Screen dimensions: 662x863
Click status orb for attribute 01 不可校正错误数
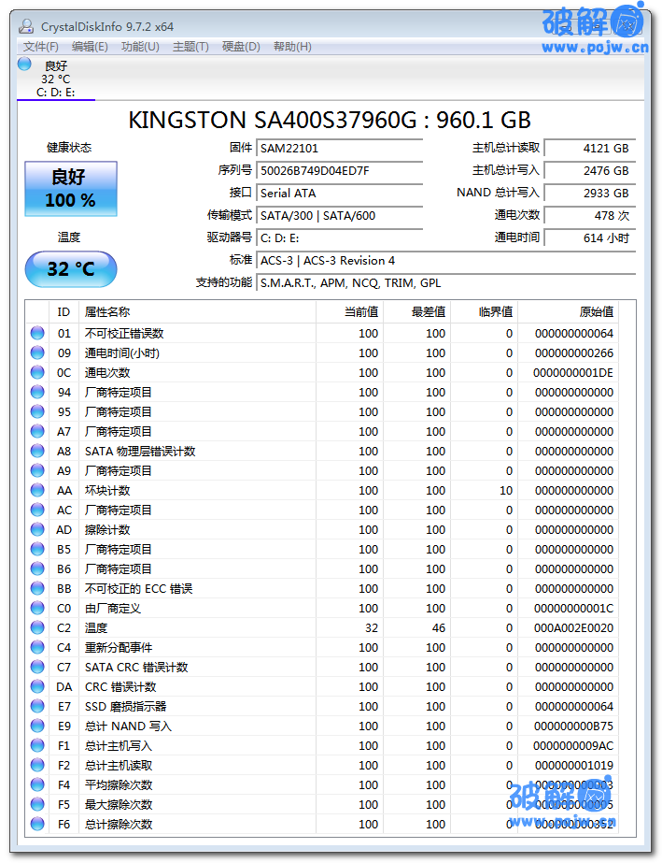37,333
